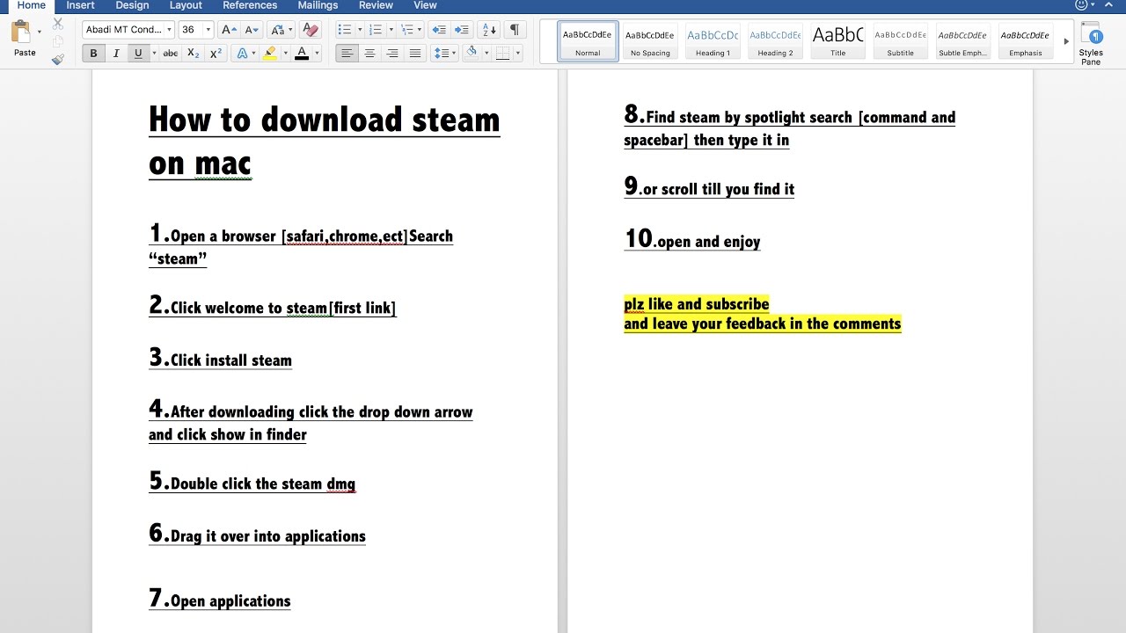Increase font size with large A button
The height and width of the screenshot is (633, 1126).
point(229,30)
